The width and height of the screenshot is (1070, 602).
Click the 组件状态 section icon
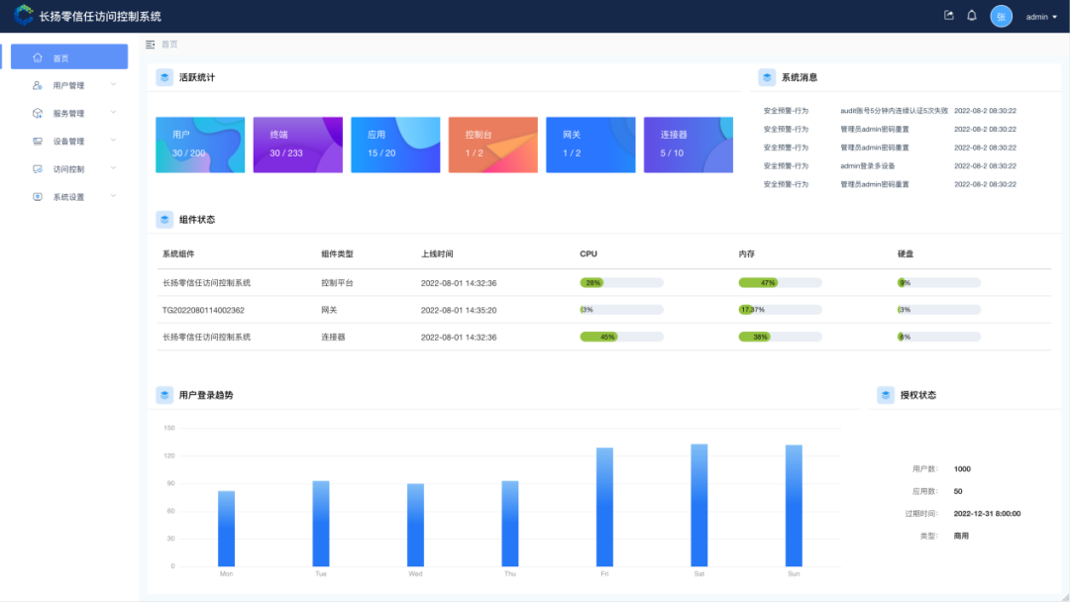[164, 219]
